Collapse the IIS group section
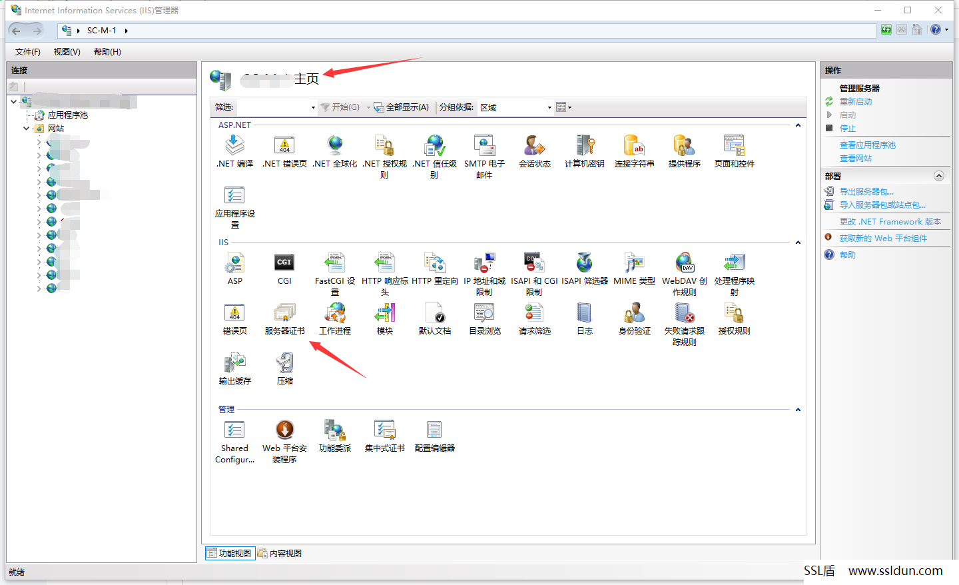Viewport: 959px width, 585px height. [x=798, y=243]
